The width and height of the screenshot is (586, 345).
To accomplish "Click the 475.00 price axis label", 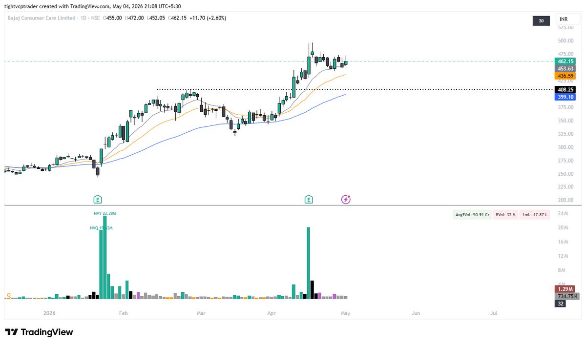I will (x=565, y=54).
